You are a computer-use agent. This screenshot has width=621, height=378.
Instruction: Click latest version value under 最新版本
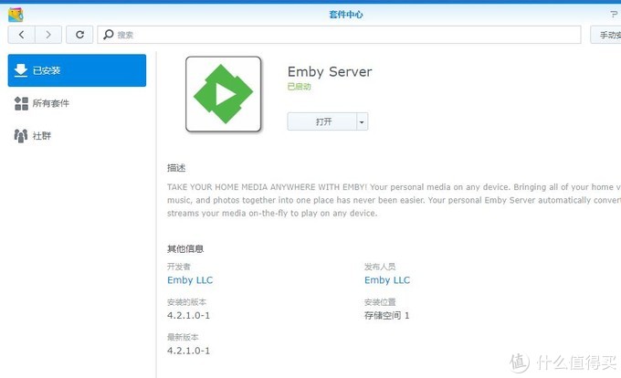[x=188, y=351]
